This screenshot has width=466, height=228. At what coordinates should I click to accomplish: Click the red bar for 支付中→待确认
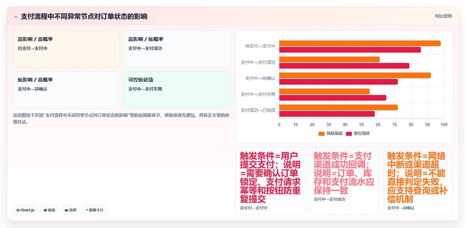(338, 82)
